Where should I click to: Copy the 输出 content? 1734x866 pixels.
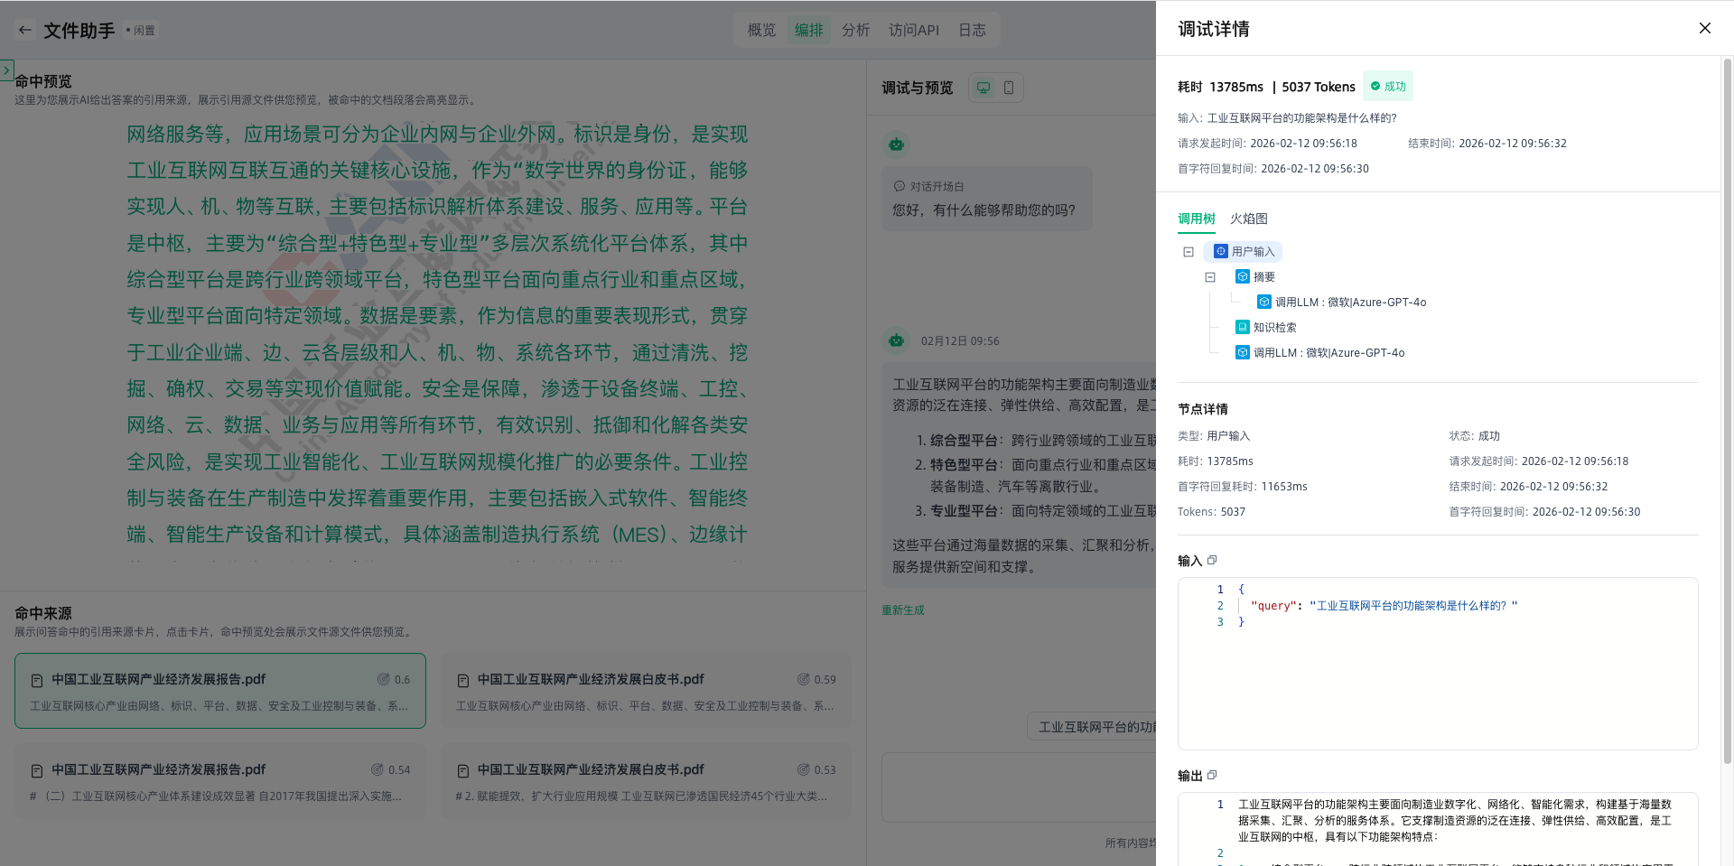1212,775
